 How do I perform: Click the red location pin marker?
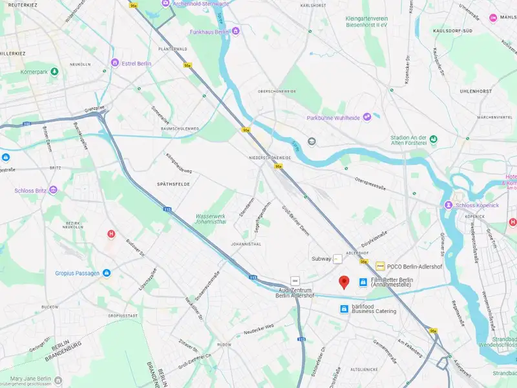[344, 283]
